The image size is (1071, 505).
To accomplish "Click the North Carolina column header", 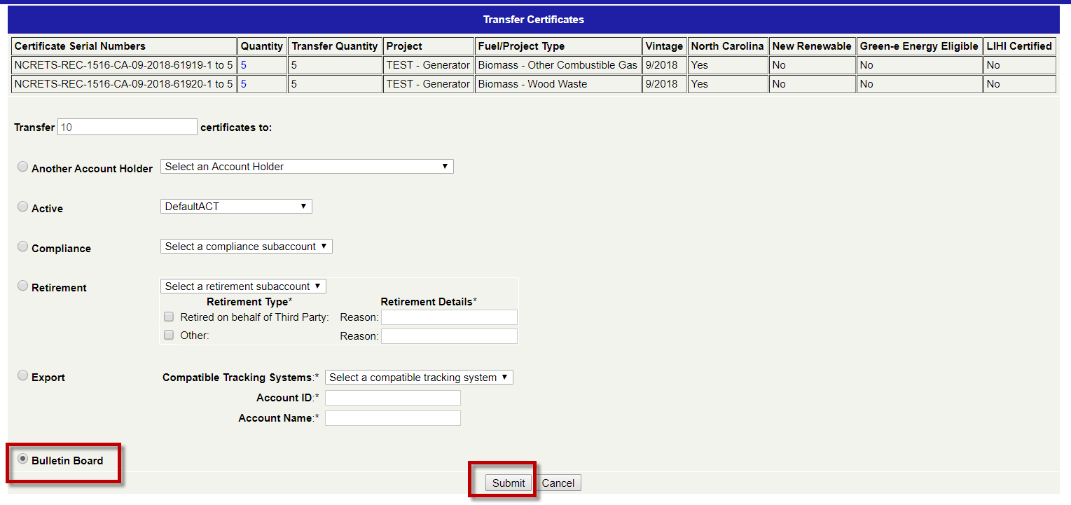I will pyautogui.click(x=728, y=46).
